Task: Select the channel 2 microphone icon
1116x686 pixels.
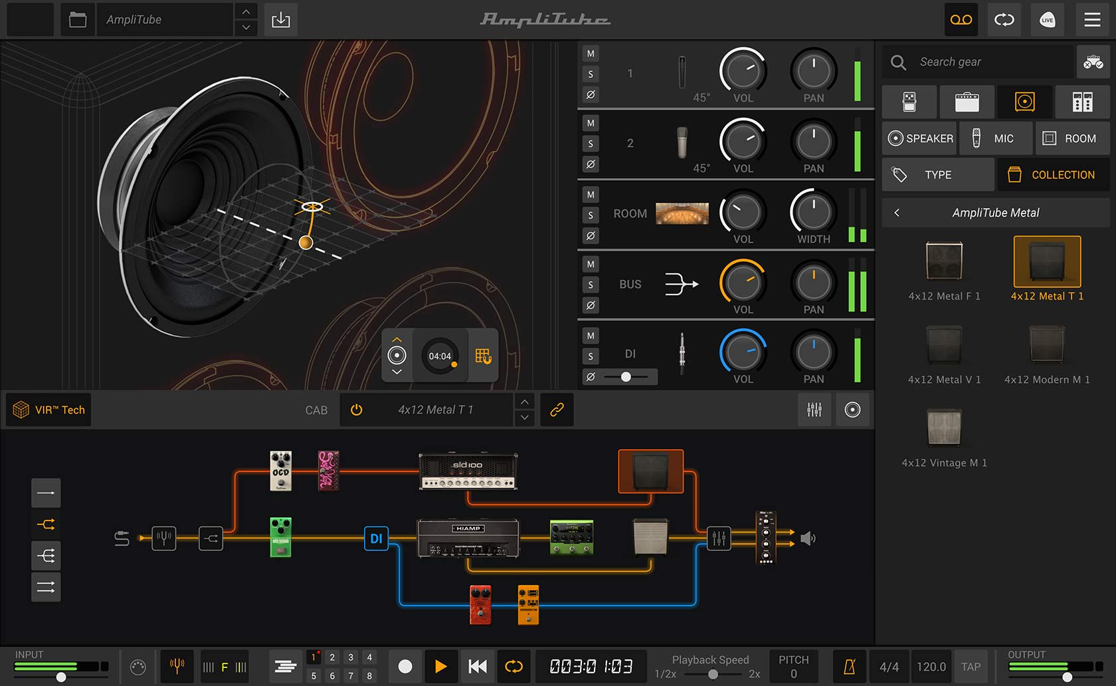Action: [682, 142]
